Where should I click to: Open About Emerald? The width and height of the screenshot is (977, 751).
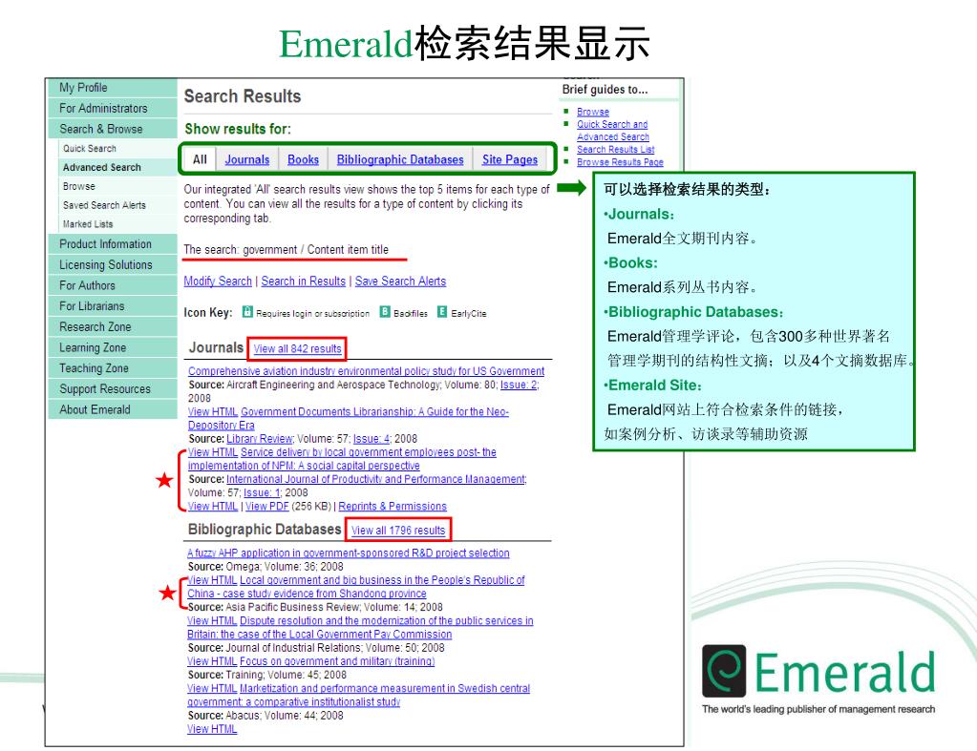tap(113, 409)
